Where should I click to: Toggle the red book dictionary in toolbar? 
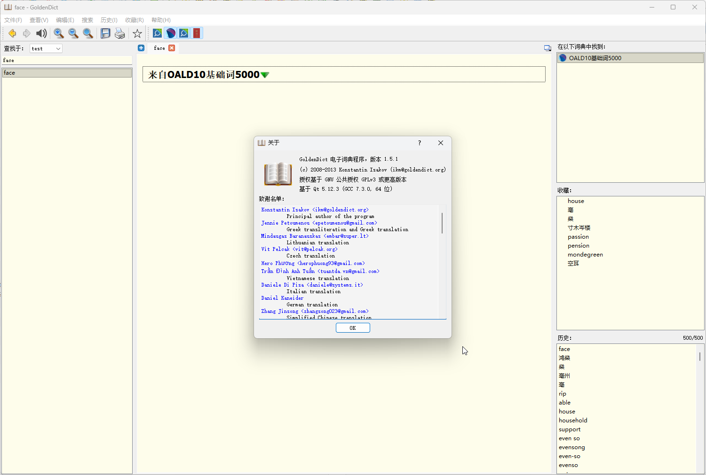(197, 33)
